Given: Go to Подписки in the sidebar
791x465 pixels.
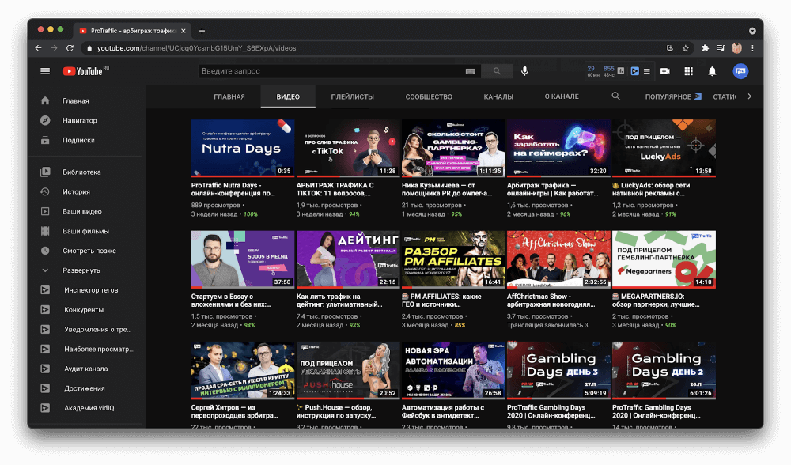Looking at the screenshot, I should point(78,140).
